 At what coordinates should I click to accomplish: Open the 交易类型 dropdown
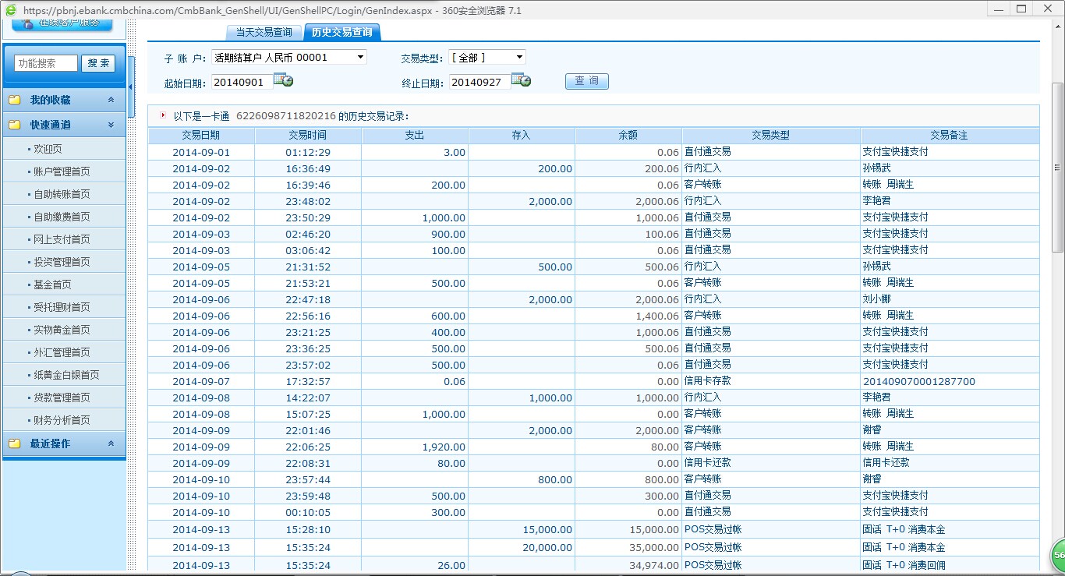pyautogui.click(x=519, y=57)
